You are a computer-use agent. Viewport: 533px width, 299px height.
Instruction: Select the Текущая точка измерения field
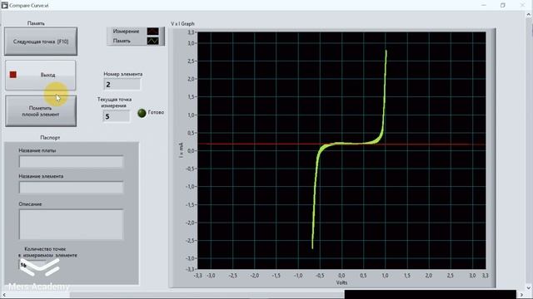tap(117, 116)
